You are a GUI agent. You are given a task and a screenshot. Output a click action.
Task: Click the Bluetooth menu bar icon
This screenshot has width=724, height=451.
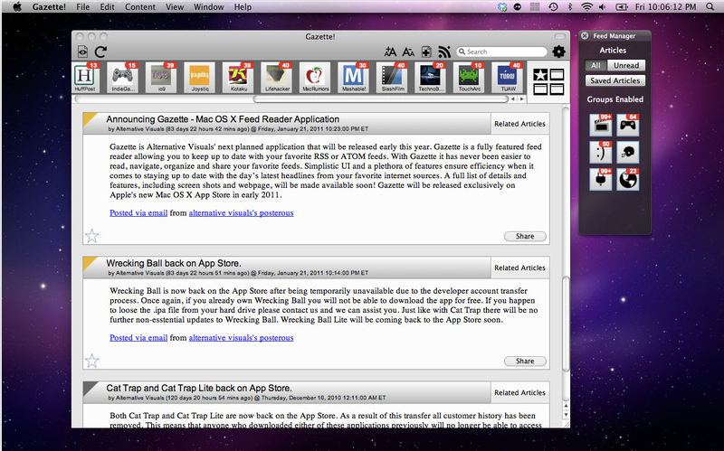tap(570, 7)
